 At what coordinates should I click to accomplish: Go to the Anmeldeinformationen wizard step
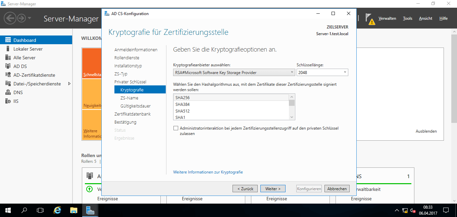136,50
